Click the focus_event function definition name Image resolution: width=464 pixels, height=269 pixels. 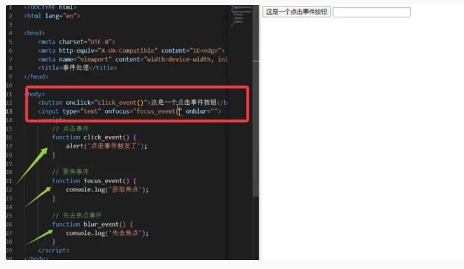[x=103, y=181]
